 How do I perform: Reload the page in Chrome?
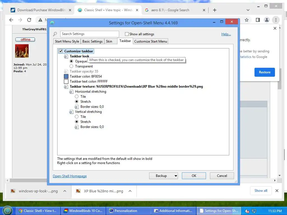[29, 20]
